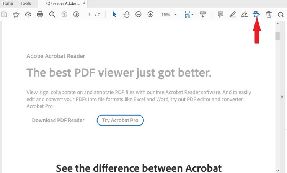Switch to the Home tab
Viewport: 287px width, 173px height.
coord(7,3)
